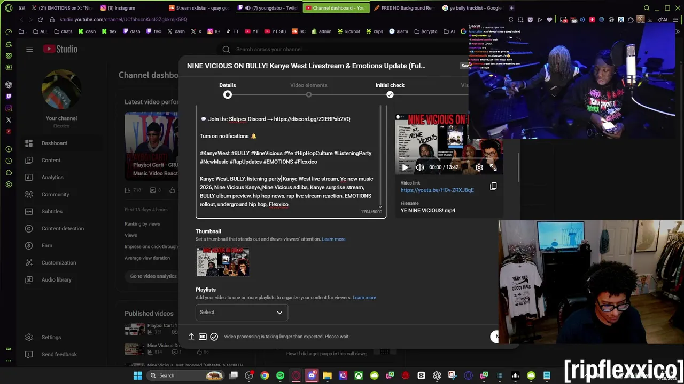
Task: Select the Video elements step
Action: tap(309, 90)
